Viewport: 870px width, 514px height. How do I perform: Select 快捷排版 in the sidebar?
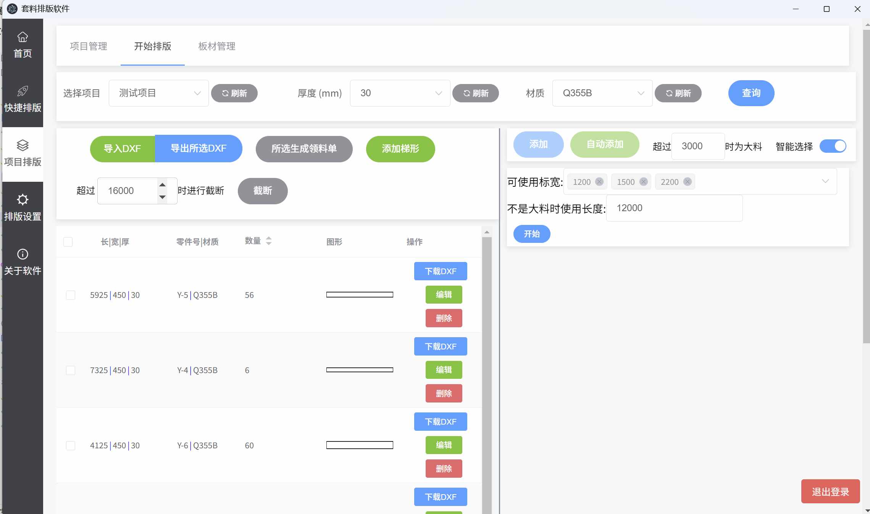pyautogui.click(x=22, y=99)
